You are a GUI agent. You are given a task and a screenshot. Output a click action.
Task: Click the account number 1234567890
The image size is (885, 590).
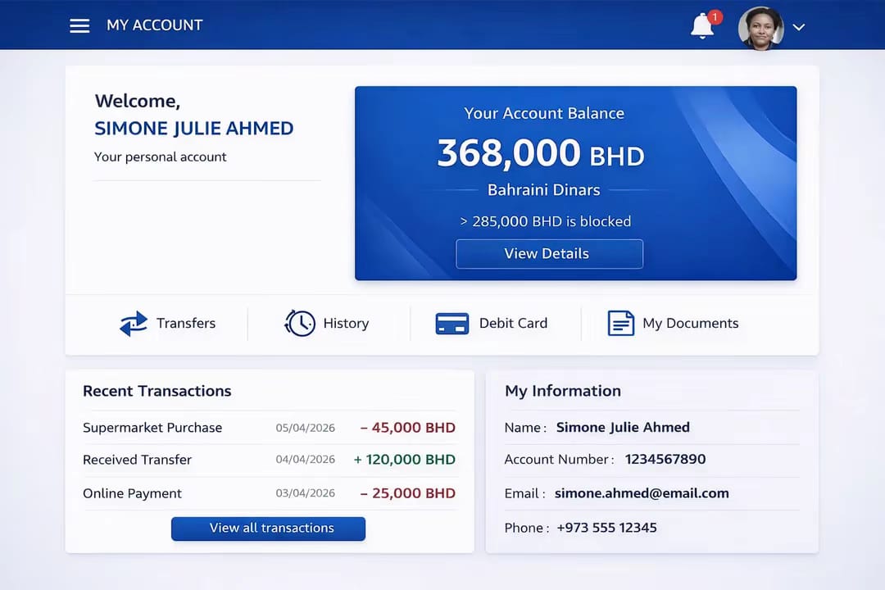point(665,460)
